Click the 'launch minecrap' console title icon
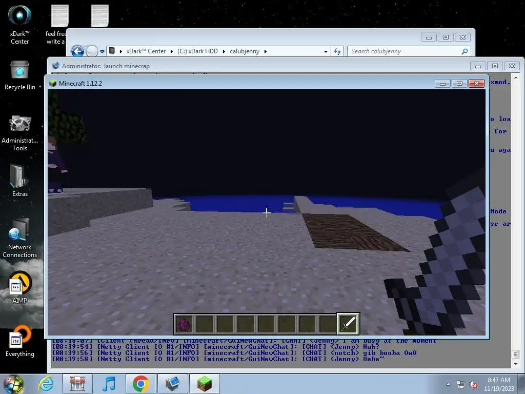Viewport: 525px width, 394px height. point(55,66)
